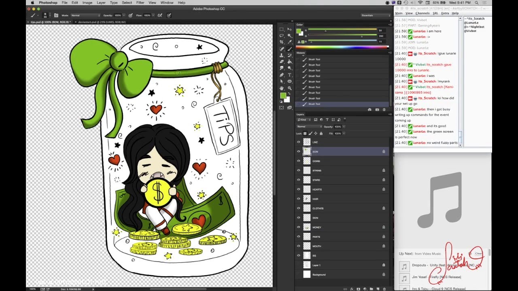Click the add layer style fx icon
The image size is (518, 291).
tap(352, 289)
